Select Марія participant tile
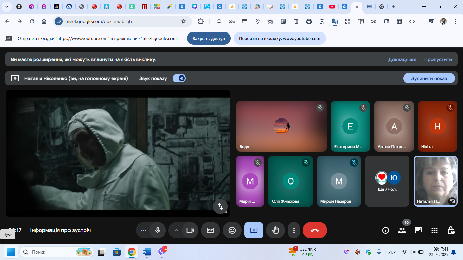 250,181
